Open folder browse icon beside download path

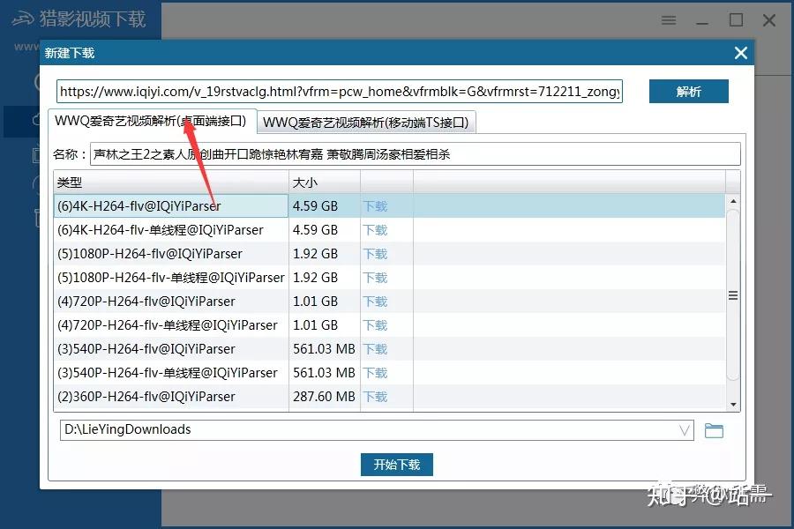point(714,430)
